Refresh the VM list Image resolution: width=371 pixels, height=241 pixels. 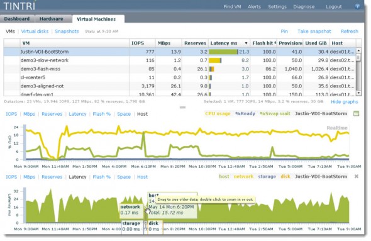(x=350, y=31)
